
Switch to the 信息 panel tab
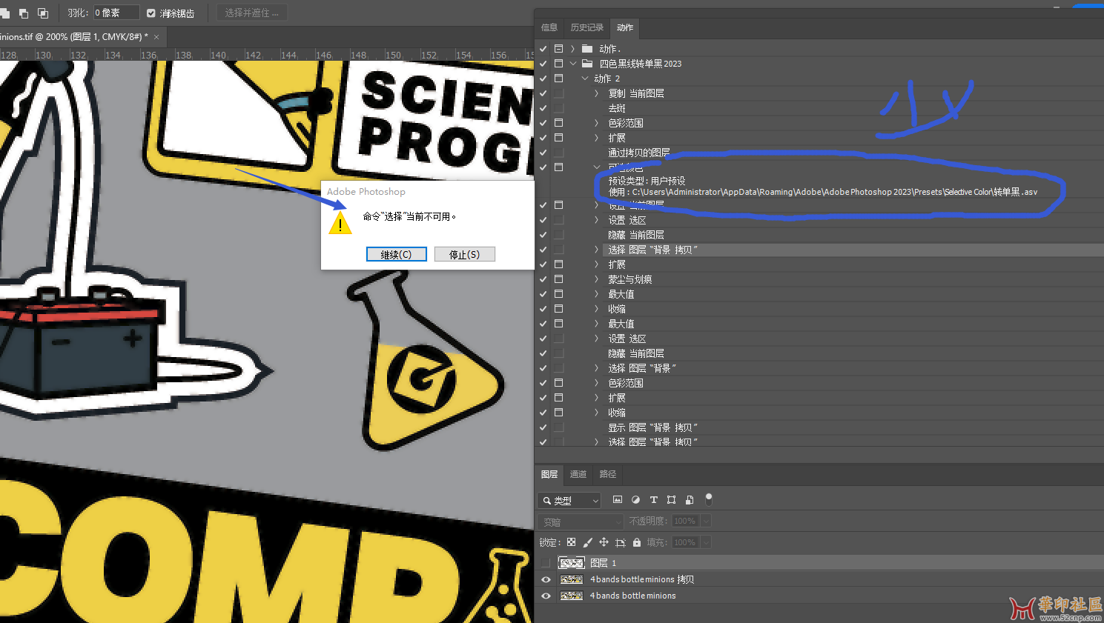[549, 27]
